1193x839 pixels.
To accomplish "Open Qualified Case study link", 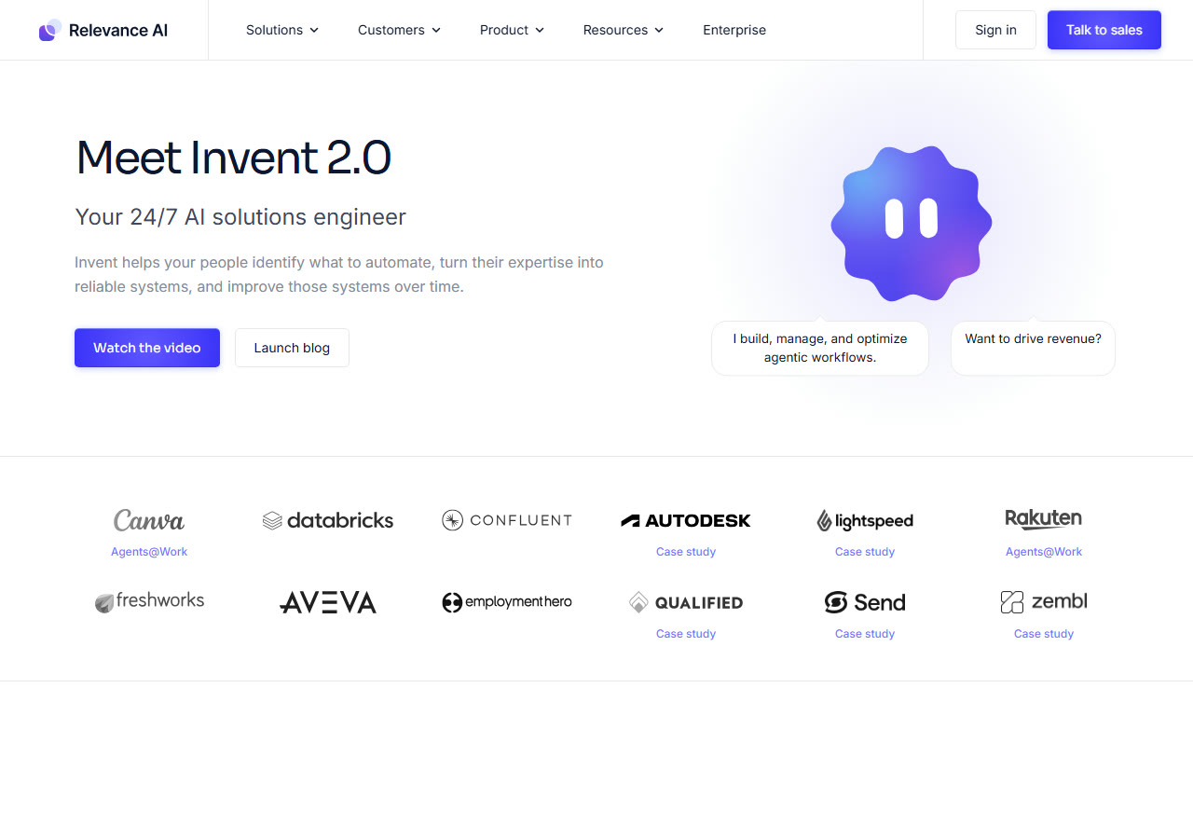I will (686, 634).
